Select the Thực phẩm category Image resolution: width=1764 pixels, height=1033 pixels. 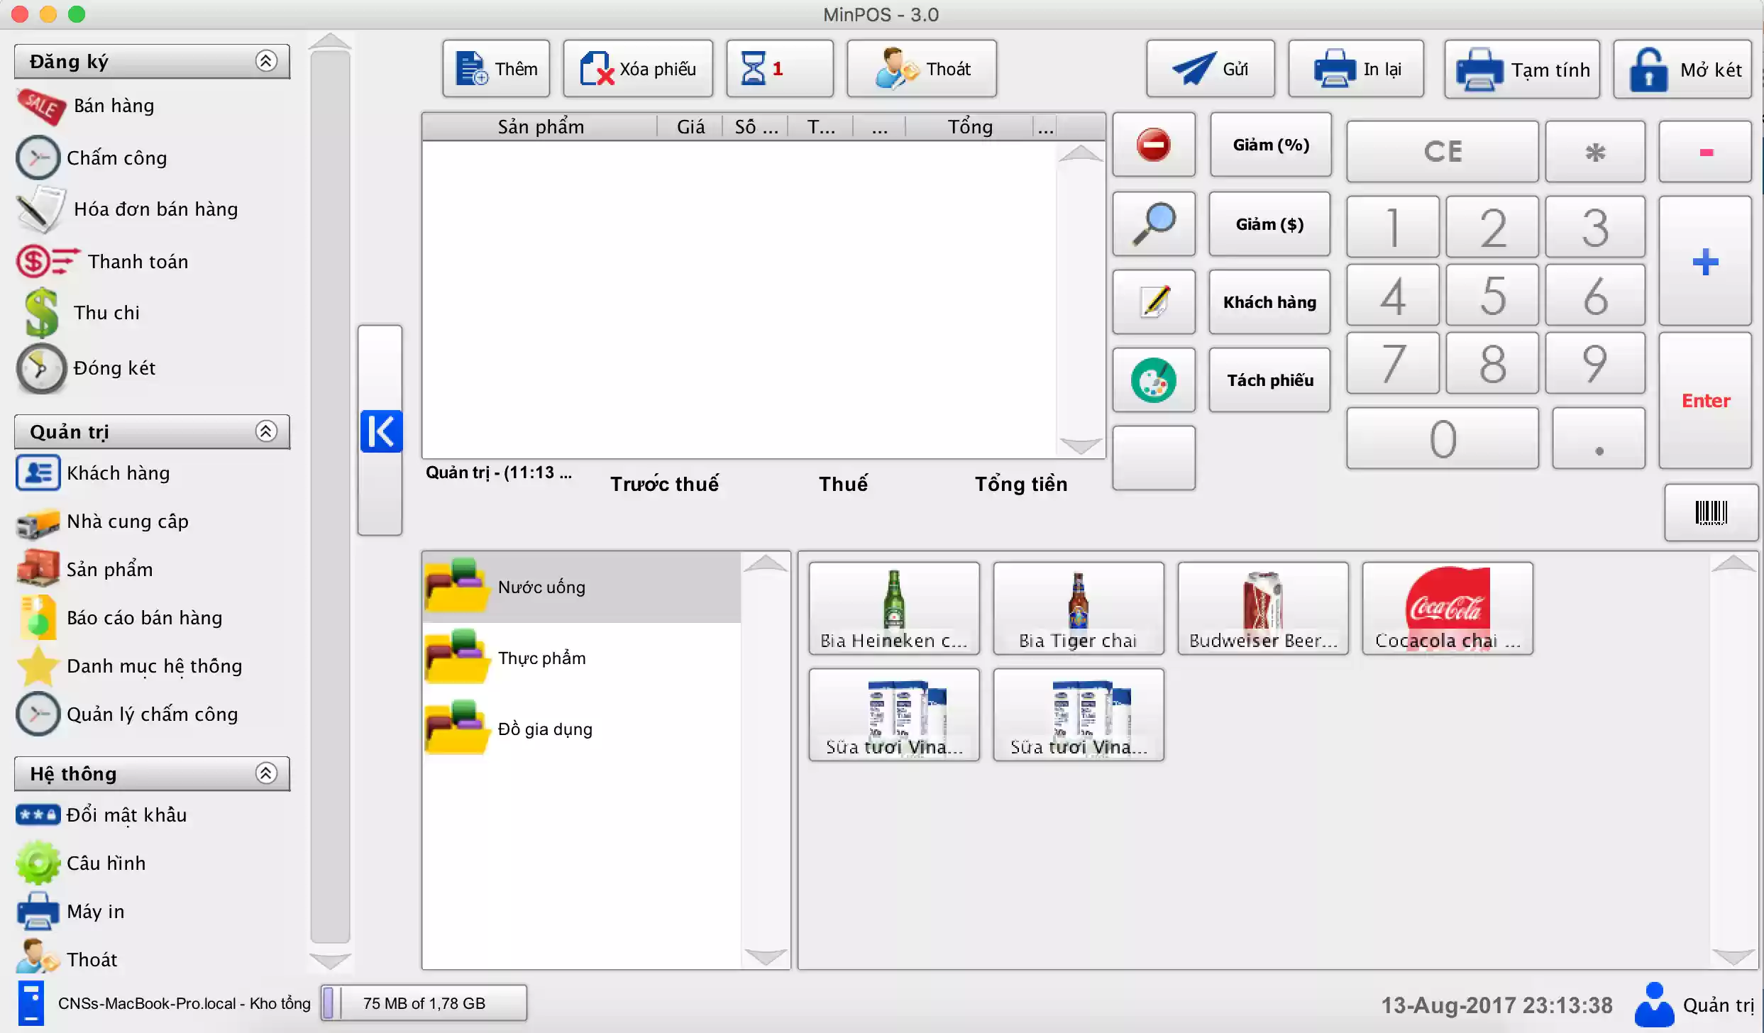coord(541,658)
